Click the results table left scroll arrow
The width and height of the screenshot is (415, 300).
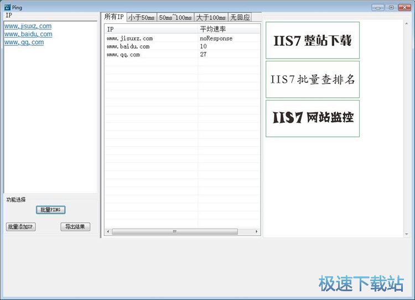coord(108,231)
